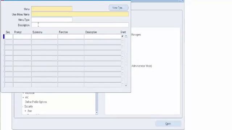Click the Open button in Navigator window
The width and height of the screenshot is (232, 130).
[168, 123]
